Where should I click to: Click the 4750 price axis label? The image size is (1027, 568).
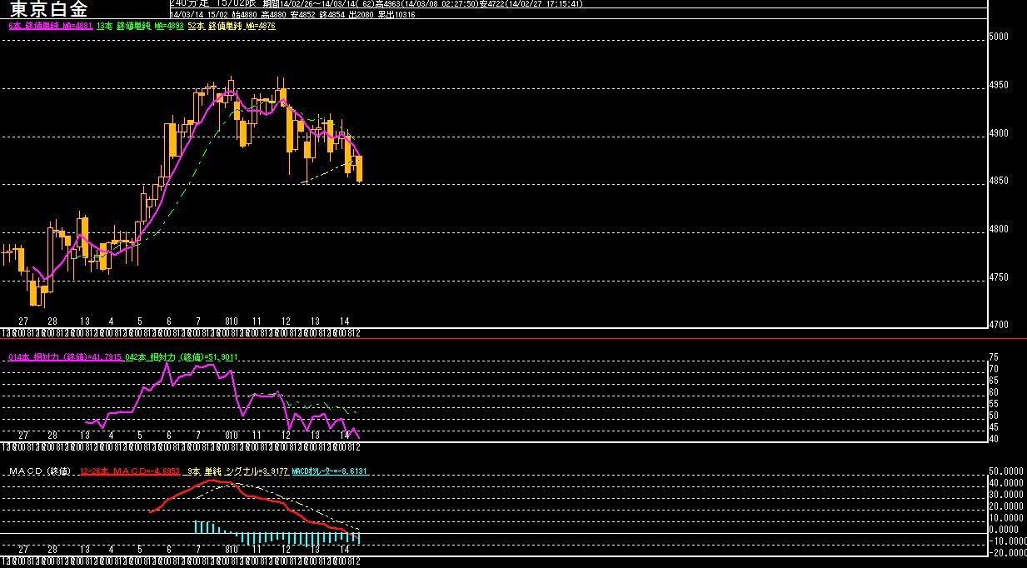[x=998, y=278]
